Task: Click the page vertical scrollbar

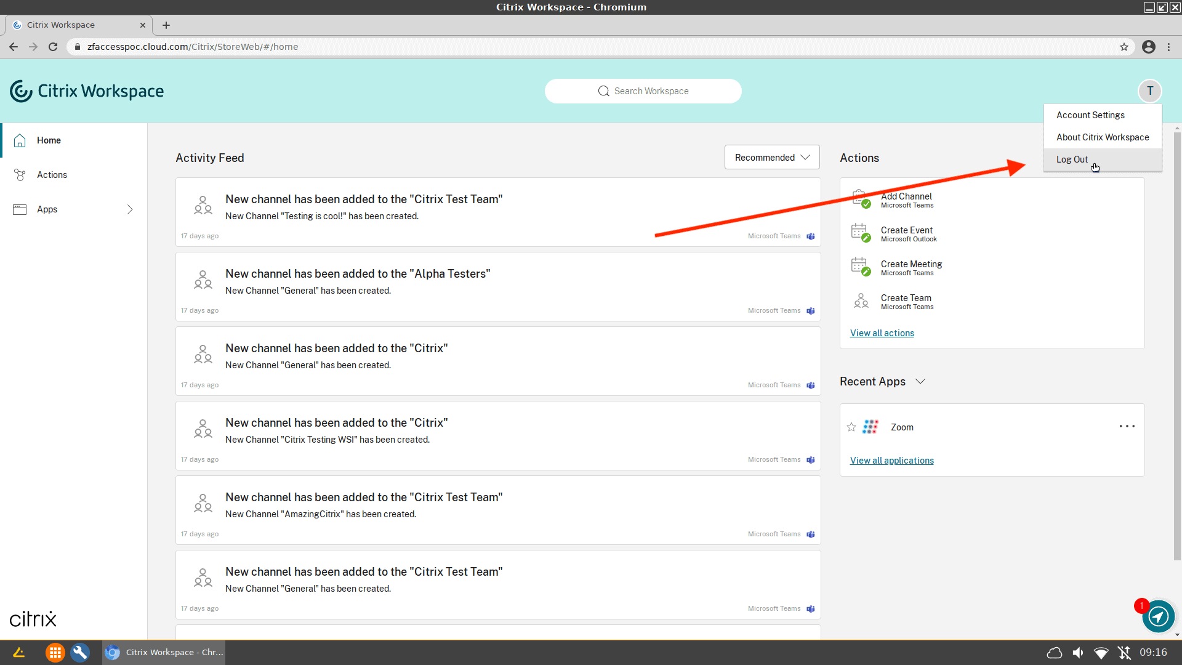Action: click(x=1177, y=345)
